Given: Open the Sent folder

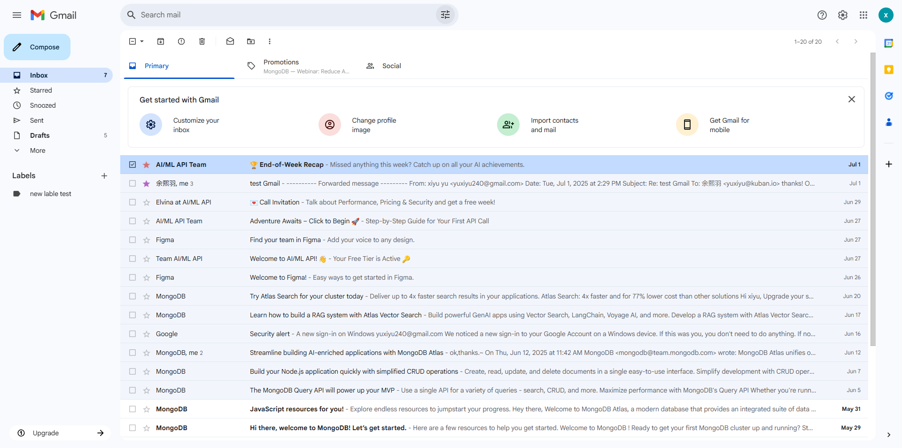Looking at the screenshot, I should click(56, 120).
